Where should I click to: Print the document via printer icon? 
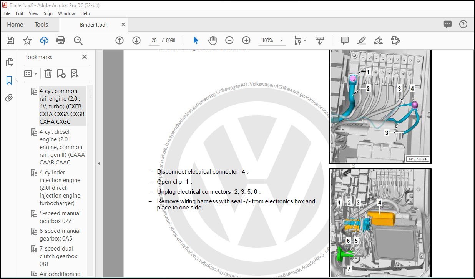click(x=61, y=40)
